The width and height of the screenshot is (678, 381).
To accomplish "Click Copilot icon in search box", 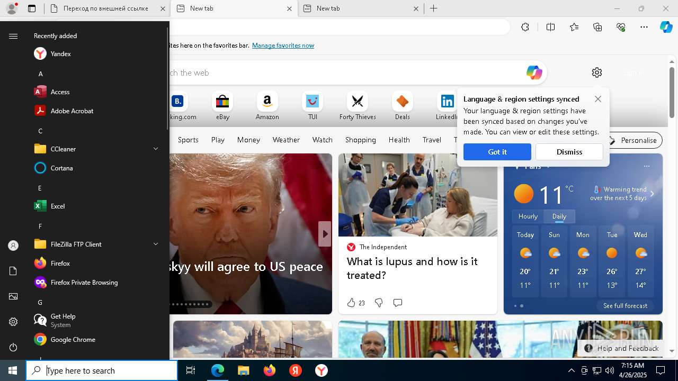I will pyautogui.click(x=534, y=72).
